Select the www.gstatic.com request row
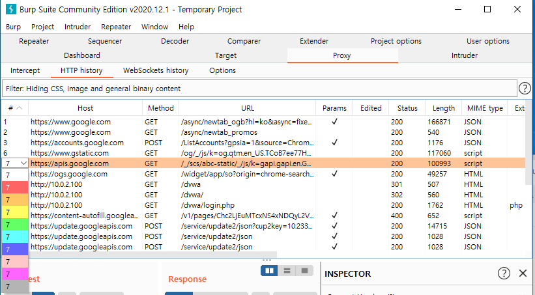The height and width of the screenshot is (295, 535). (x=263, y=153)
